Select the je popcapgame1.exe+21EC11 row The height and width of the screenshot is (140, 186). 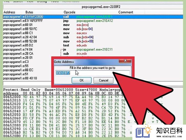point(93,49)
